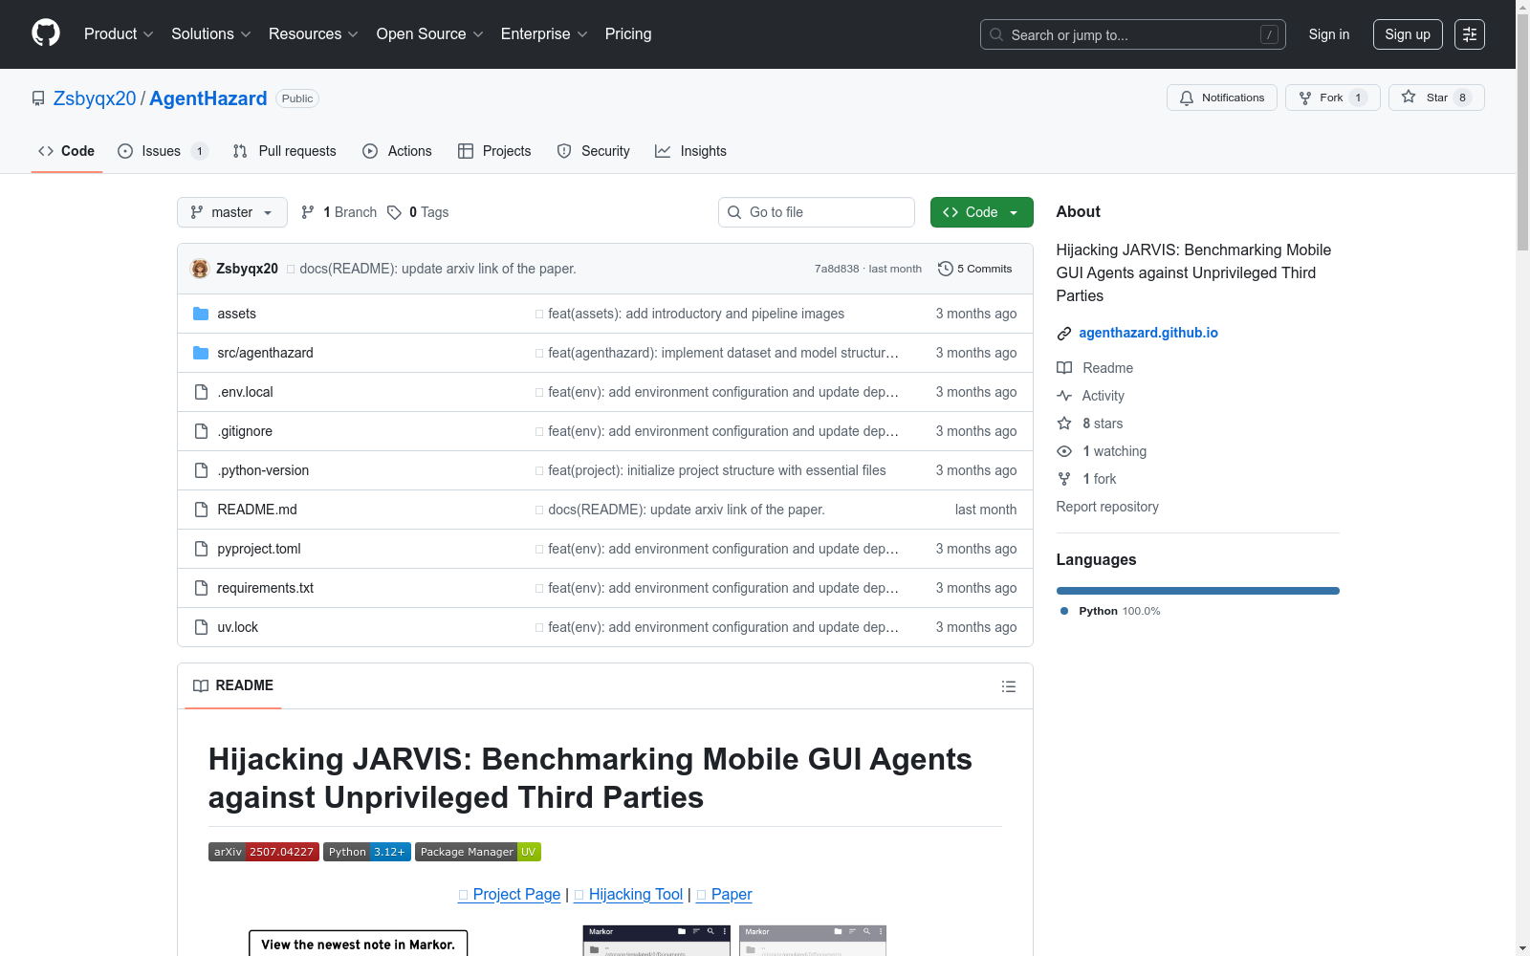Click the book icon beside Readme
The height and width of the screenshot is (956, 1530).
coord(1064,368)
